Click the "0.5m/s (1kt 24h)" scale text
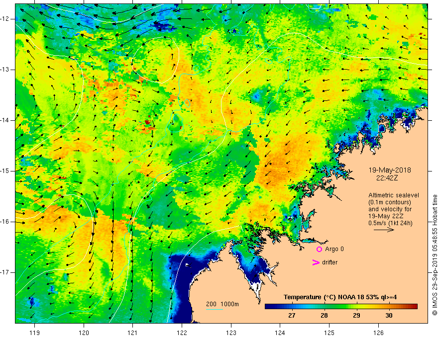 [x=390, y=223]
